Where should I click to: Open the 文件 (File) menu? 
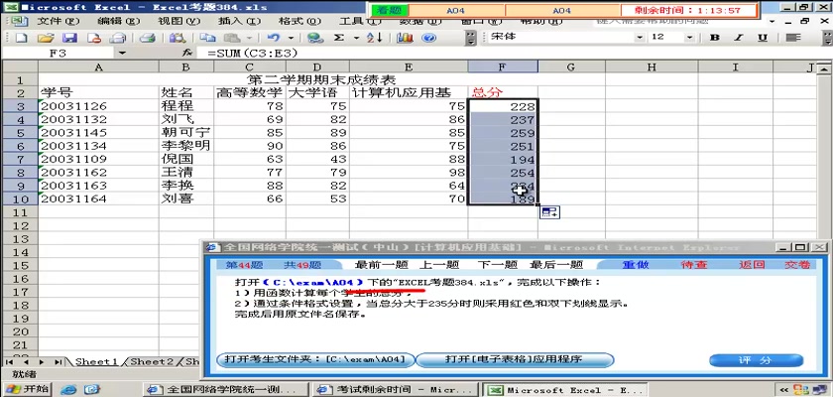point(59,21)
